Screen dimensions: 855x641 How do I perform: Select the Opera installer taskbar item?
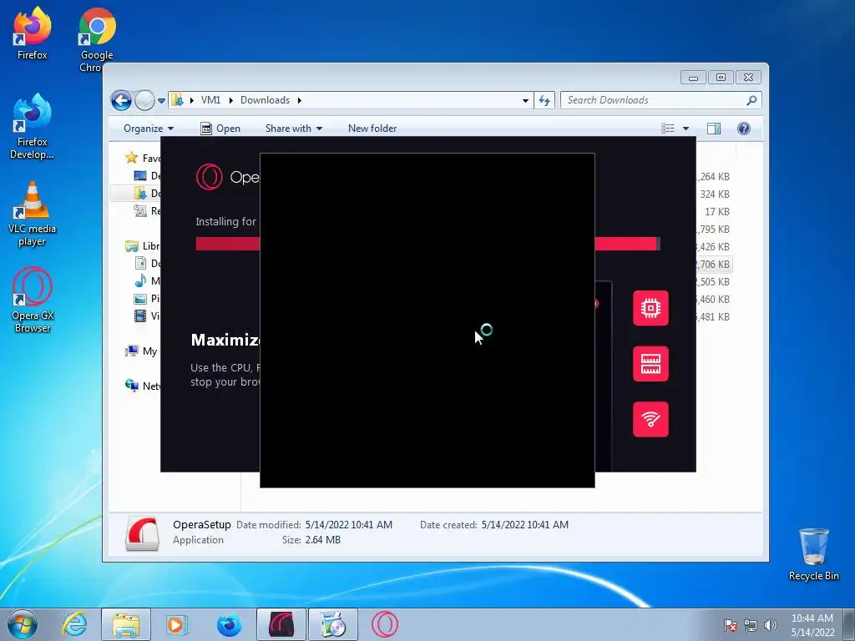point(281,624)
